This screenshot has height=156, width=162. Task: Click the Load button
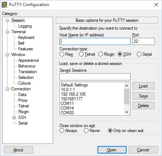tap(143, 86)
